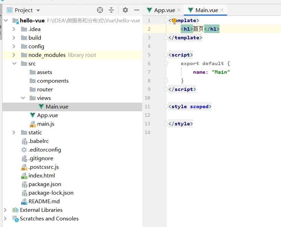Click the h1 opening tag on line 2
Viewport: 281px width, 227px height.
187,29
